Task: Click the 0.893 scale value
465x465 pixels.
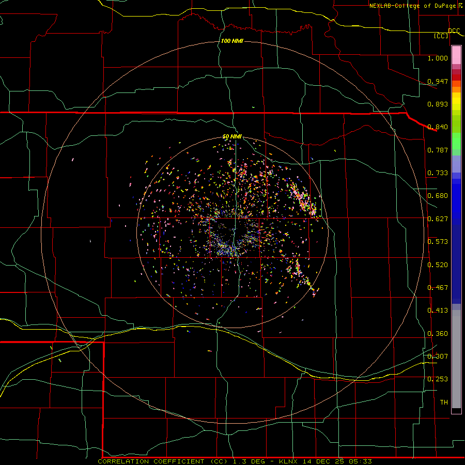Action: point(438,104)
